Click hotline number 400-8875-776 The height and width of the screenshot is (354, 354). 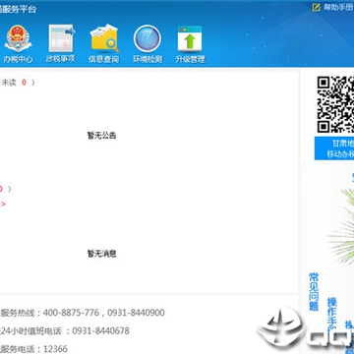tap(71, 313)
